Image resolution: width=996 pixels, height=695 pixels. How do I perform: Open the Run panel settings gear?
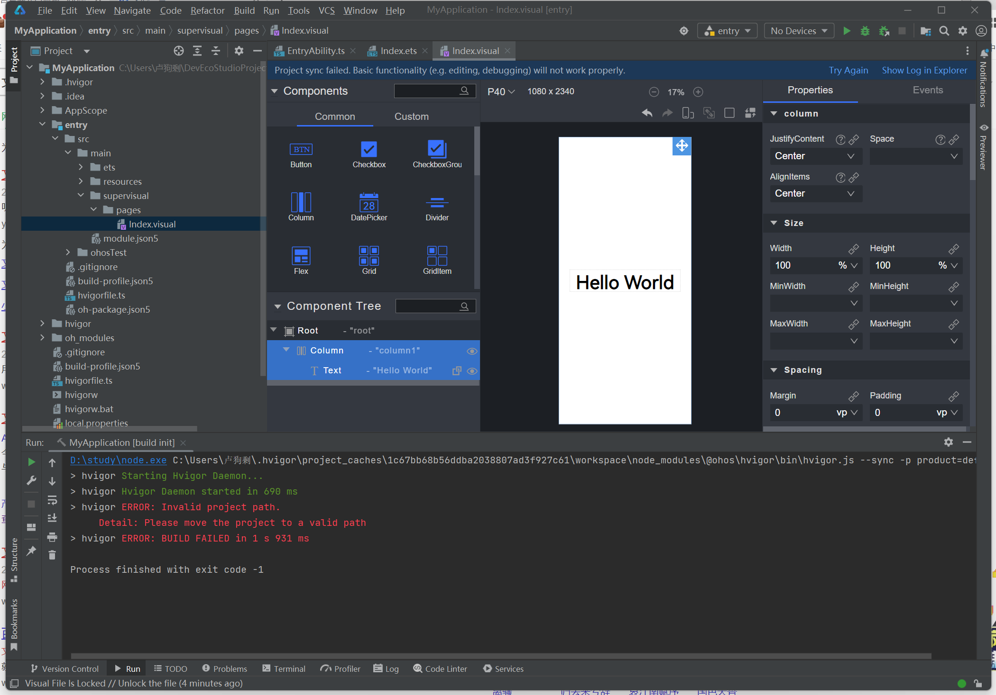(x=948, y=442)
